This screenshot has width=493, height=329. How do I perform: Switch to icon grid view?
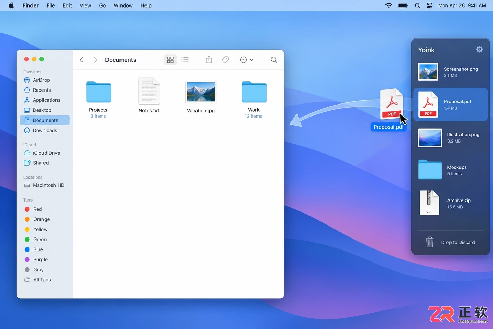(170, 60)
